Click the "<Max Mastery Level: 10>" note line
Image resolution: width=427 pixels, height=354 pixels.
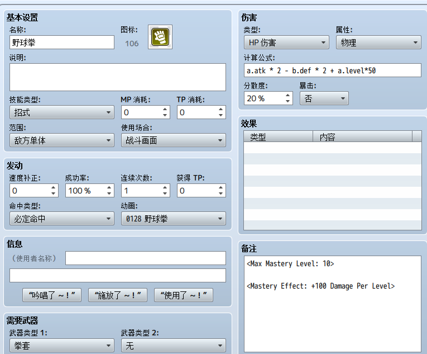point(290,263)
